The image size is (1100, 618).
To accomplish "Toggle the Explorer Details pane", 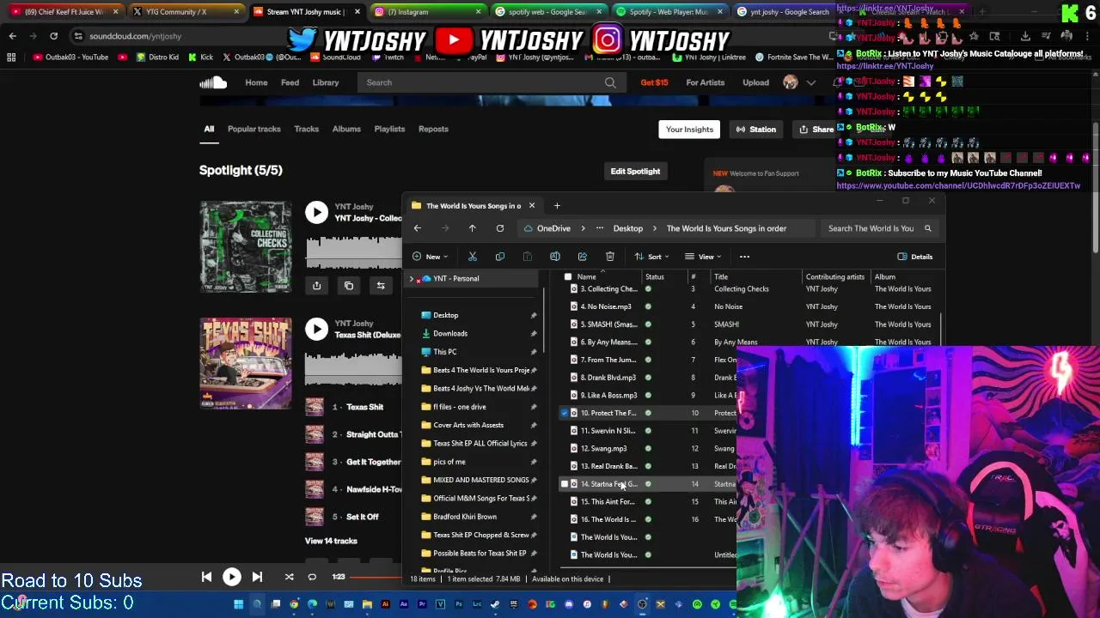I will 914,257.
